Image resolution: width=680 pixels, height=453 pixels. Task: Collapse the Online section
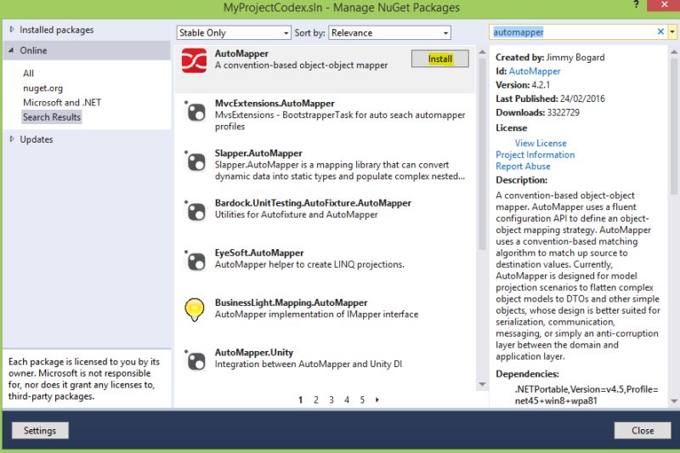coord(11,50)
